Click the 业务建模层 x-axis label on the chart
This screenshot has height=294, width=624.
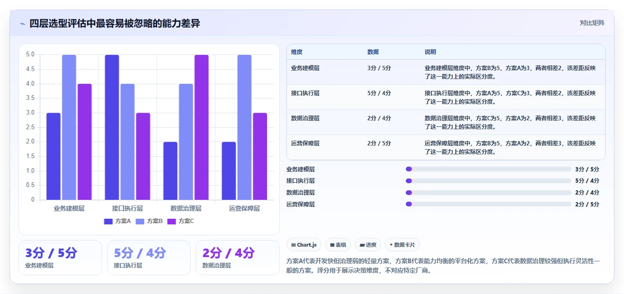coord(69,208)
